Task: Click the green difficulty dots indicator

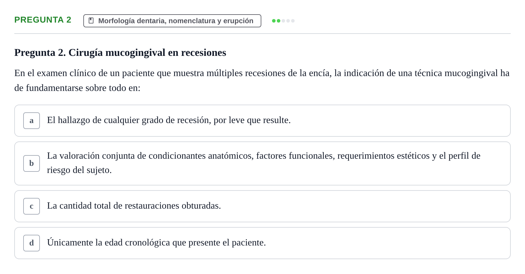Action: click(283, 21)
